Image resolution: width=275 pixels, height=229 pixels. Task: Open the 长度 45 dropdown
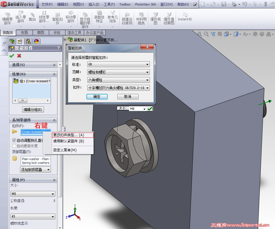tap(33, 217)
